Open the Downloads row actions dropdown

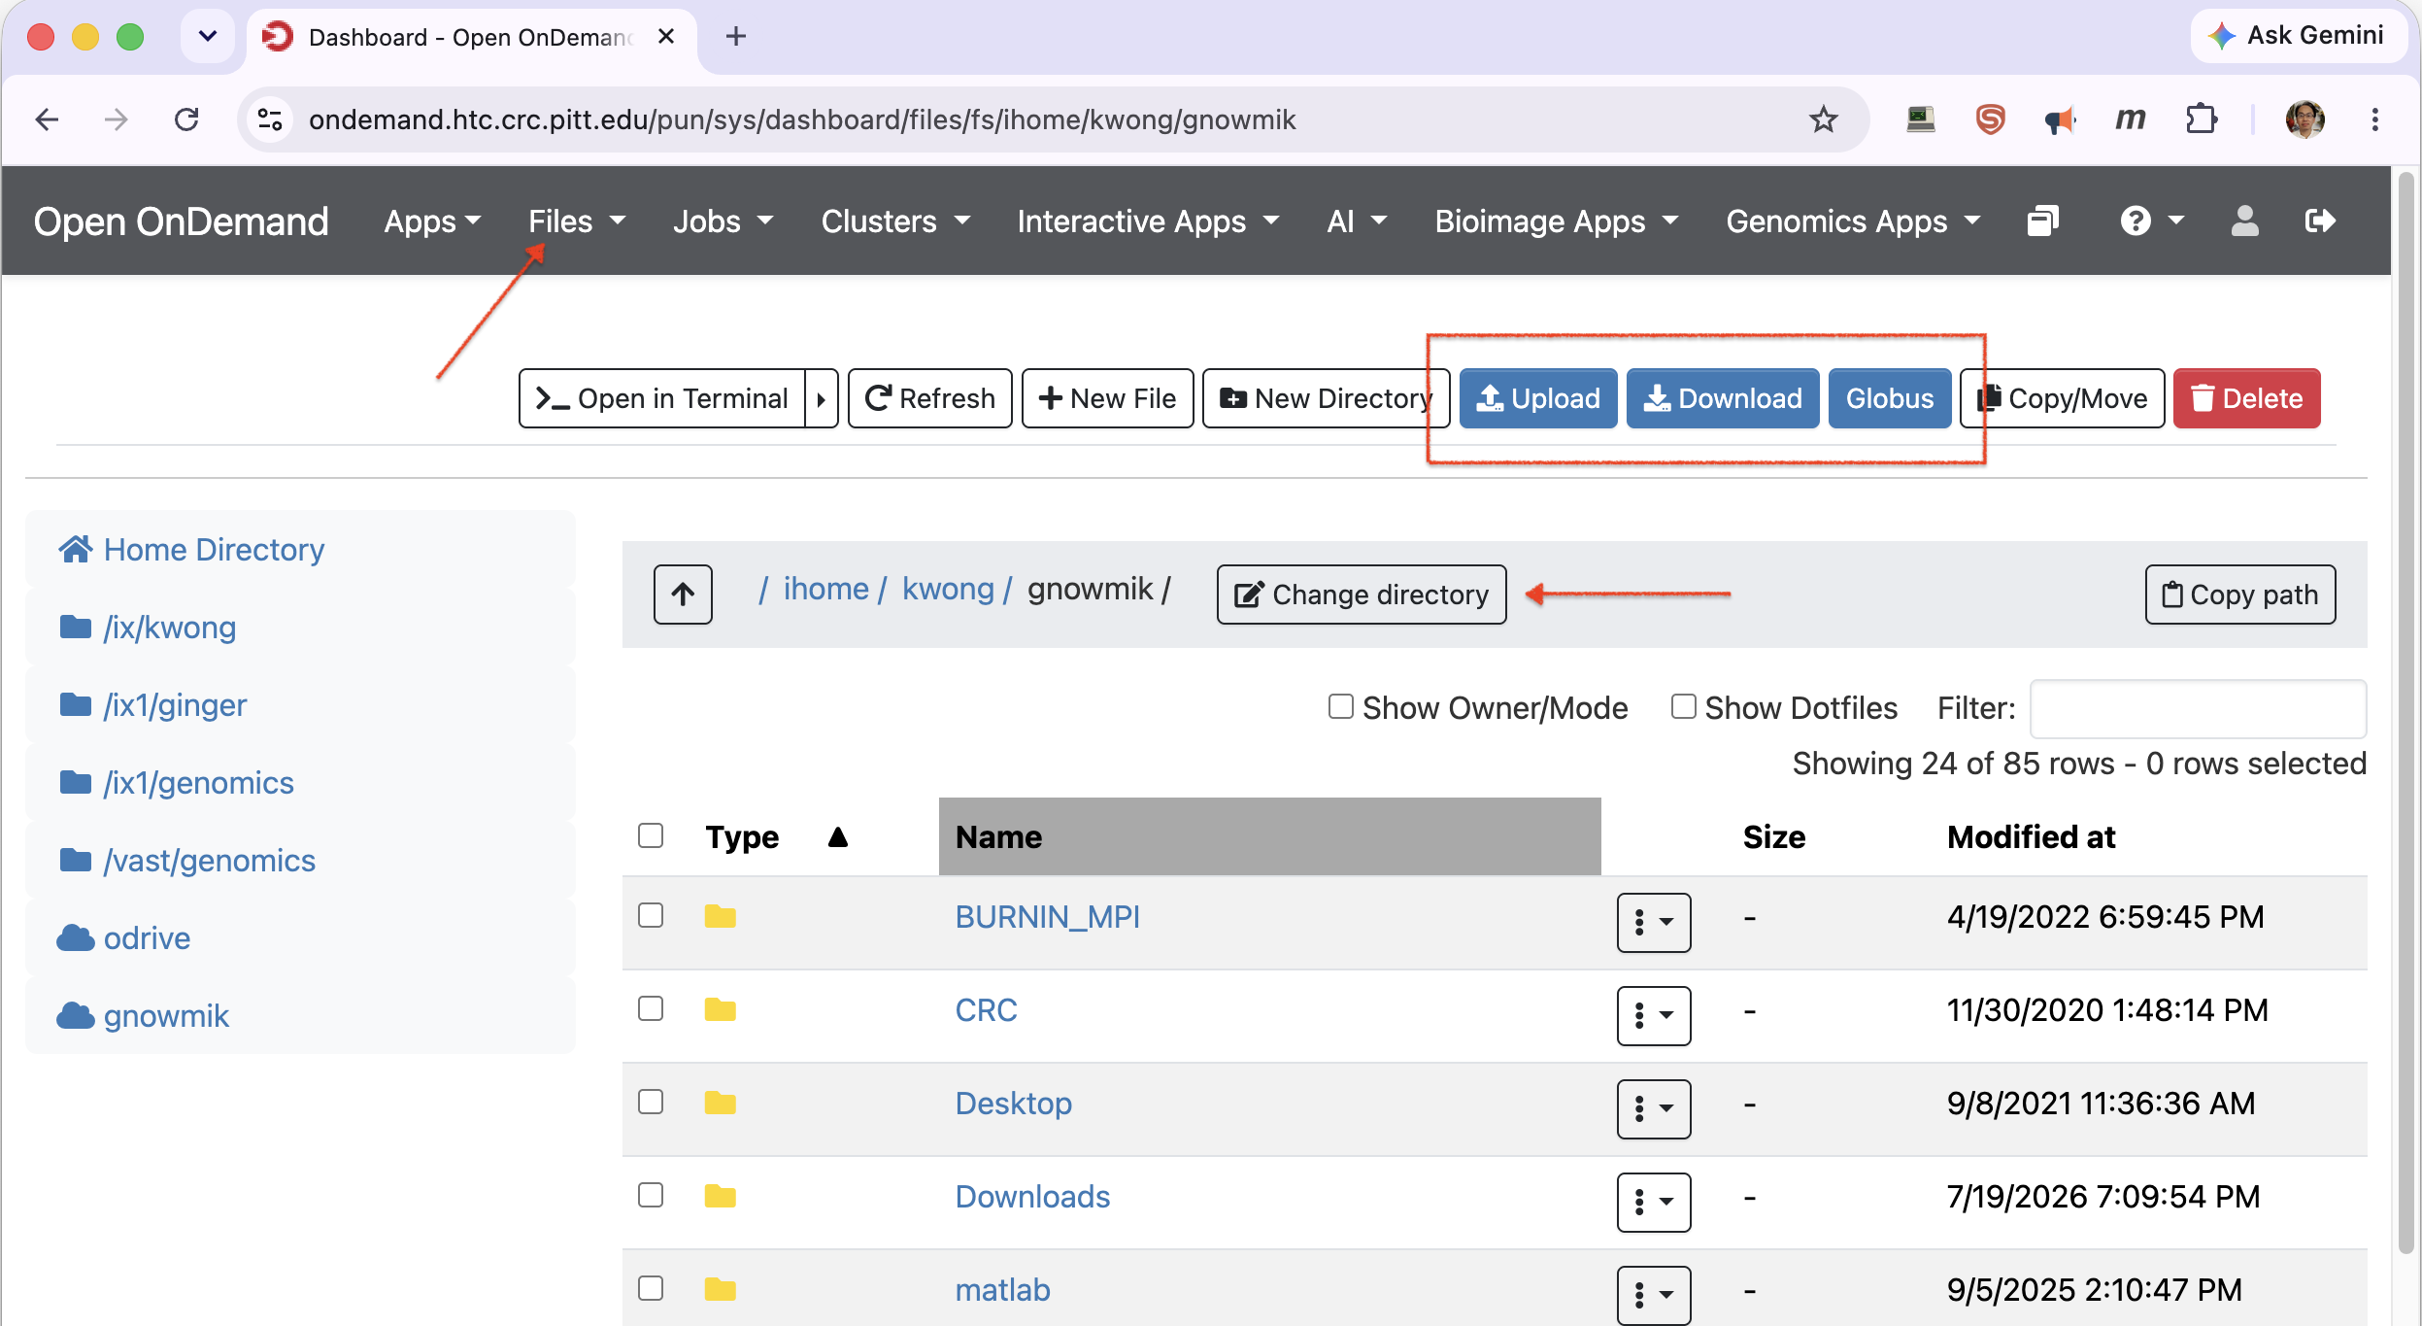click(x=1653, y=1202)
